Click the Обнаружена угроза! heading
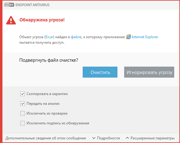 point(42,20)
